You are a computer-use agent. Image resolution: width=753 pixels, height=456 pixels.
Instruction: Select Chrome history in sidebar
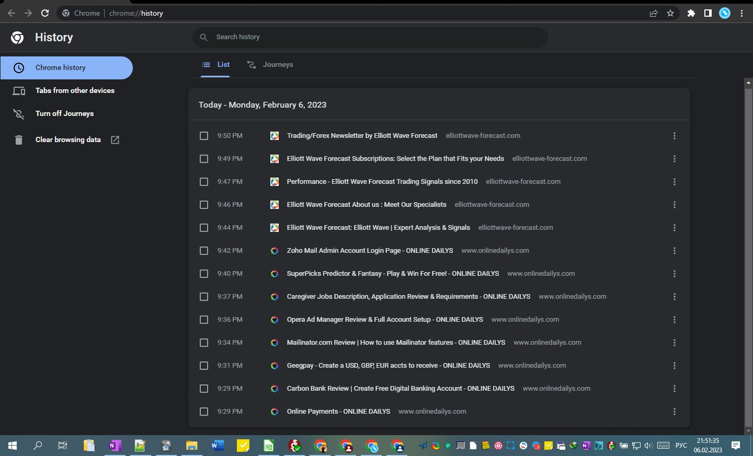click(66, 68)
